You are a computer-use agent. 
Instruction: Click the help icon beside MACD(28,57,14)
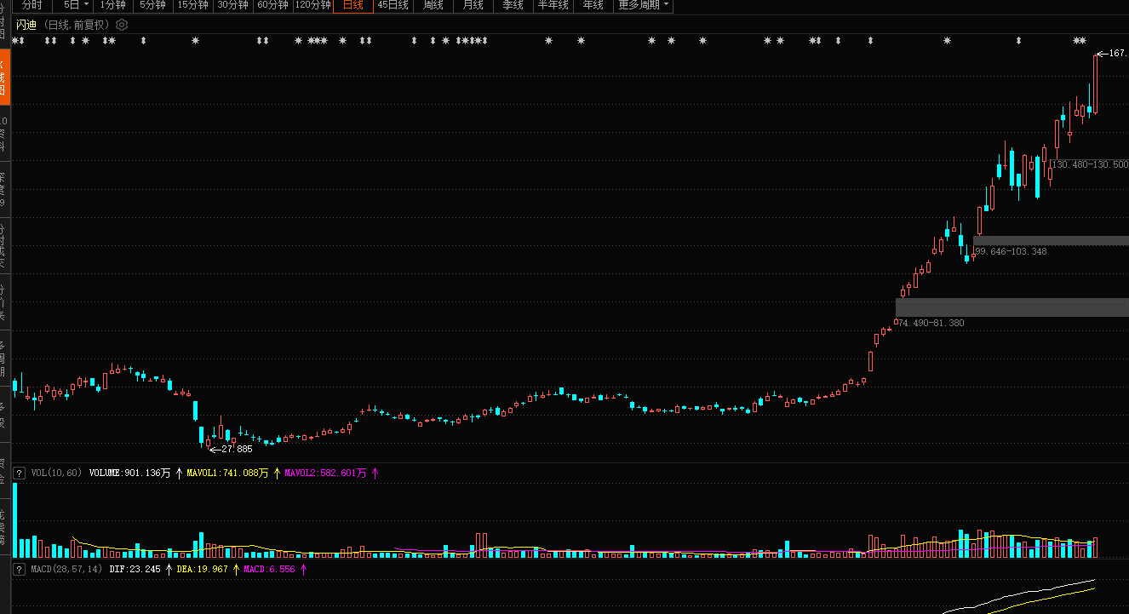point(19,568)
